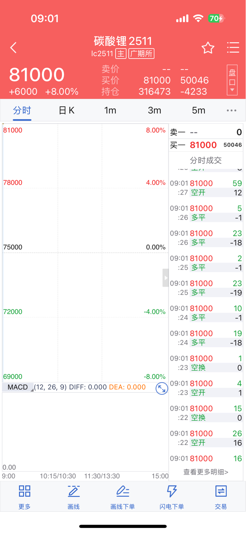
Task: Open the 交易 trade icon
Action: tap(221, 491)
